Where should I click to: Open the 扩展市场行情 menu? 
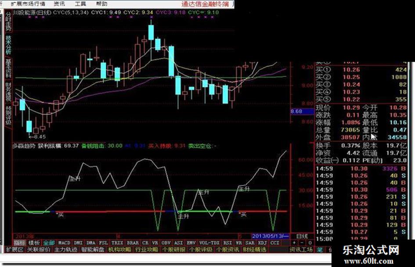click(x=28, y=4)
